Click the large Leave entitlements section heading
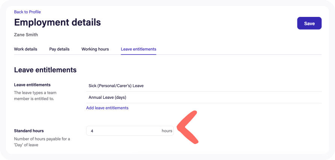The height and width of the screenshot is (160, 335). [x=45, y=70]
